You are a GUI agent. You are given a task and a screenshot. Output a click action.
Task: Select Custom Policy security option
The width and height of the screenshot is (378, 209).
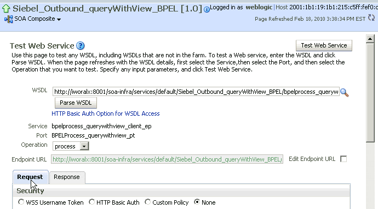pos(147,202)
